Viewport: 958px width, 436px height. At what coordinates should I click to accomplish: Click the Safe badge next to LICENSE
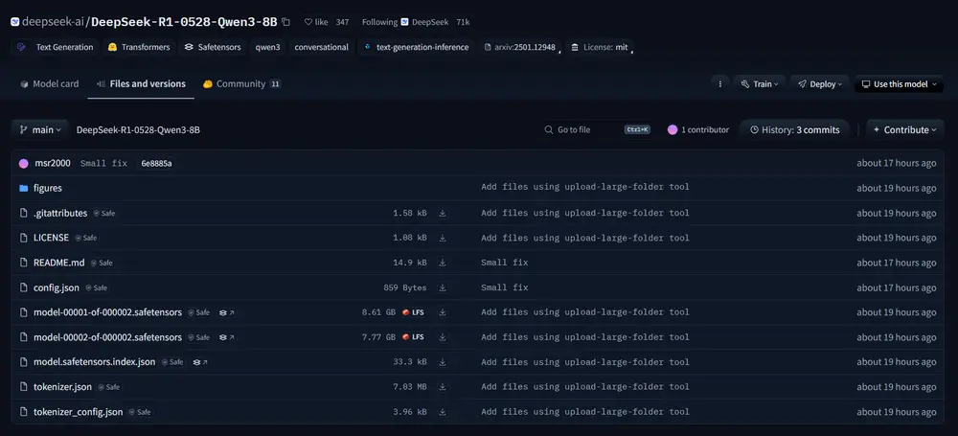[x=85, y=238]
